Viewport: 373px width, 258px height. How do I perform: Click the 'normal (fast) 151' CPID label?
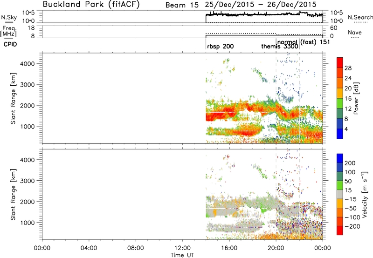(x=304, y=42)
